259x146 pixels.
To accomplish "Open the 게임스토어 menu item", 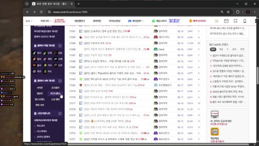I will click(x=159, y=21).
